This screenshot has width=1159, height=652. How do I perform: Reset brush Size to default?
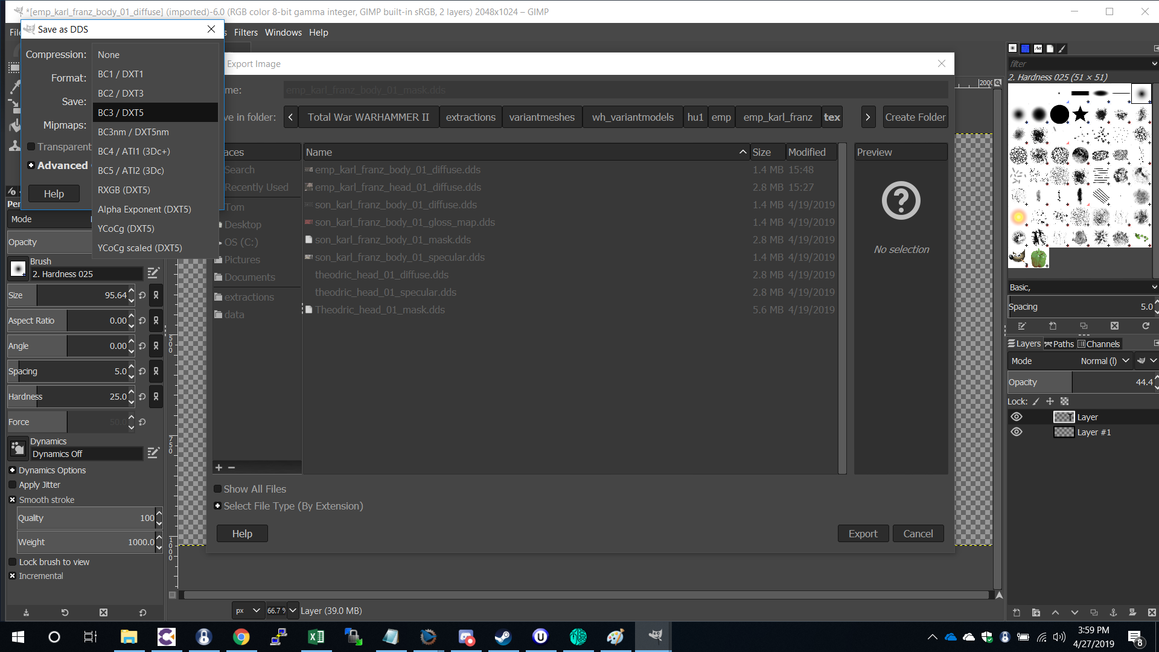[x=142, y=295]
